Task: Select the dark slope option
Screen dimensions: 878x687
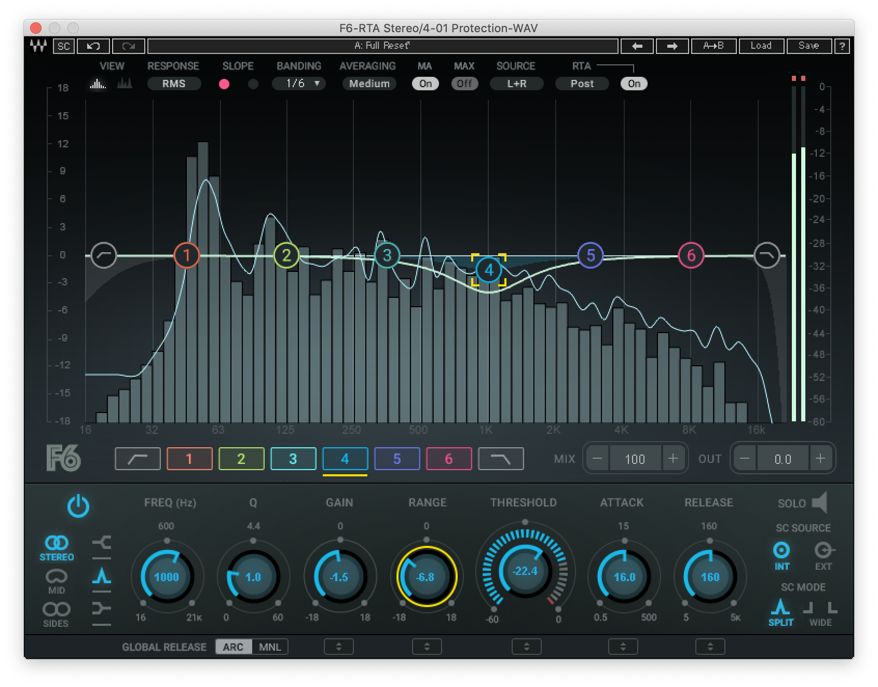Action: pyautogui.click(x=253, y=84)
